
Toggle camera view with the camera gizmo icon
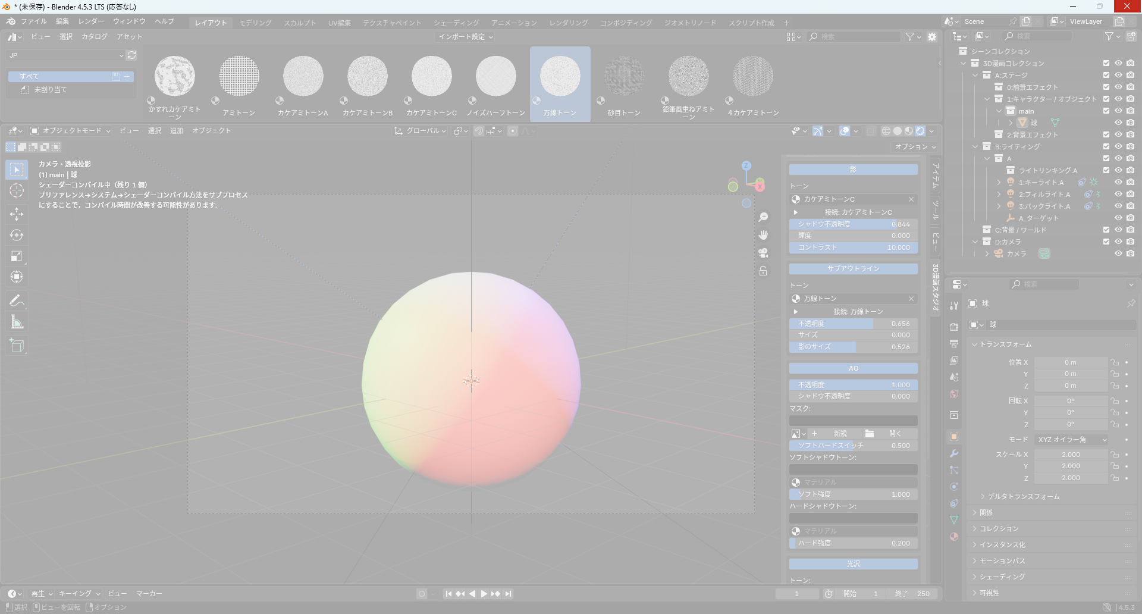tap(763, 253)
